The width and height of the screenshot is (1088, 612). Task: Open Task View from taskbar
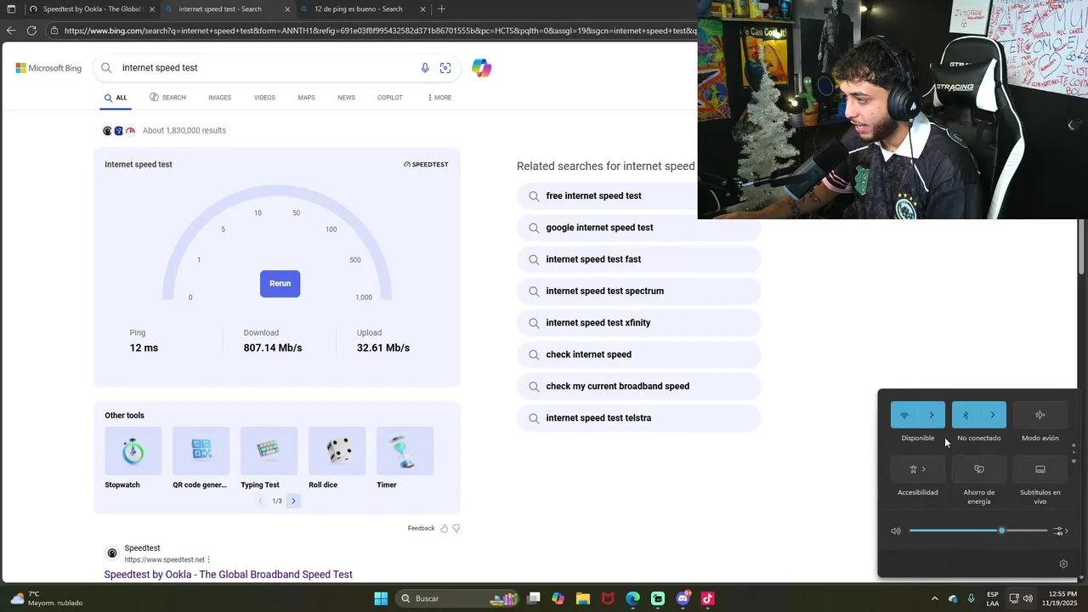tap(533, 598)
